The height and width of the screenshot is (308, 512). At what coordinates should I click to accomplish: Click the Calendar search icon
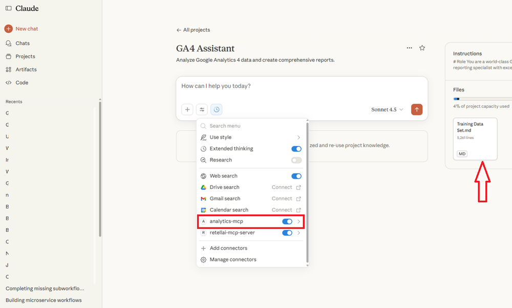click(x=203, y=210)
